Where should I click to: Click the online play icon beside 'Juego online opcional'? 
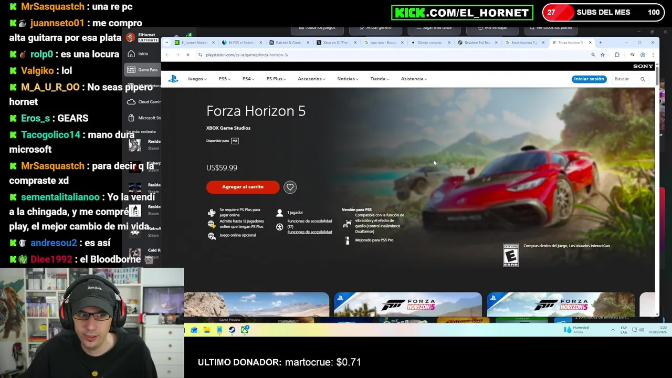click(x=212, y=236)
